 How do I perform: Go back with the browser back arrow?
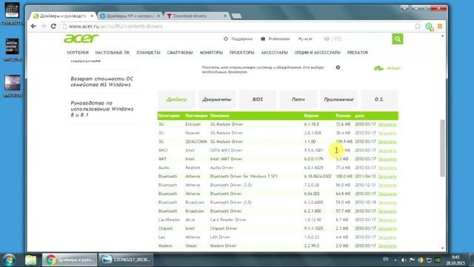click(33, 27)
